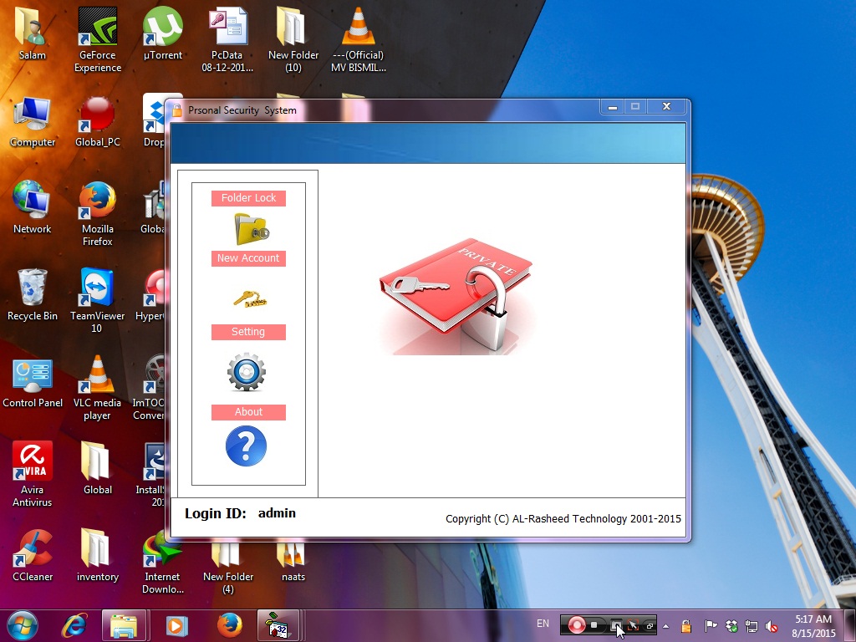Open the New Account gold keys icon
The width and height of the screenshot is (856, 642).
[250, 298]
